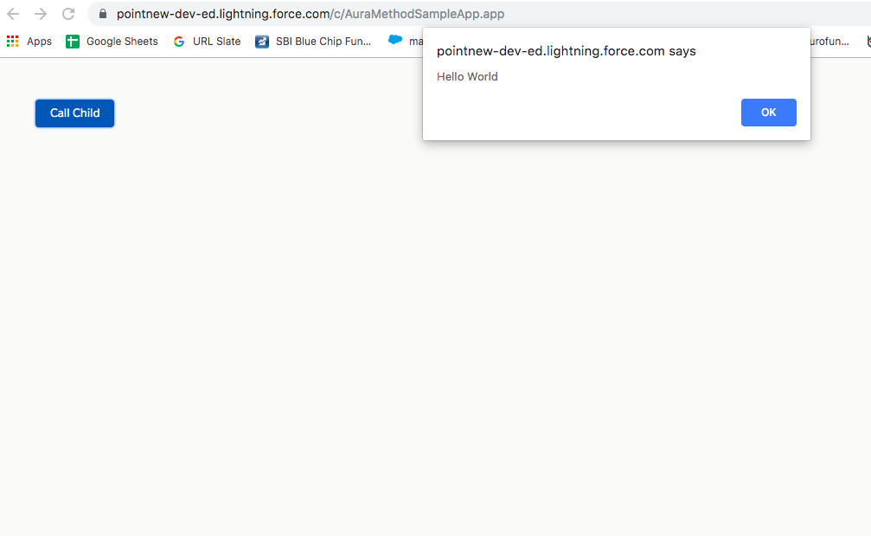This screenshot has height=536, width=871.
Task: Click the SBI Blue Chip bookmark favicon
Action: pos(262,41)
